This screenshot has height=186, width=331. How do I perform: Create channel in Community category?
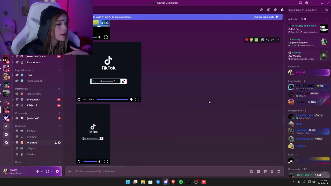coord(59,113)
